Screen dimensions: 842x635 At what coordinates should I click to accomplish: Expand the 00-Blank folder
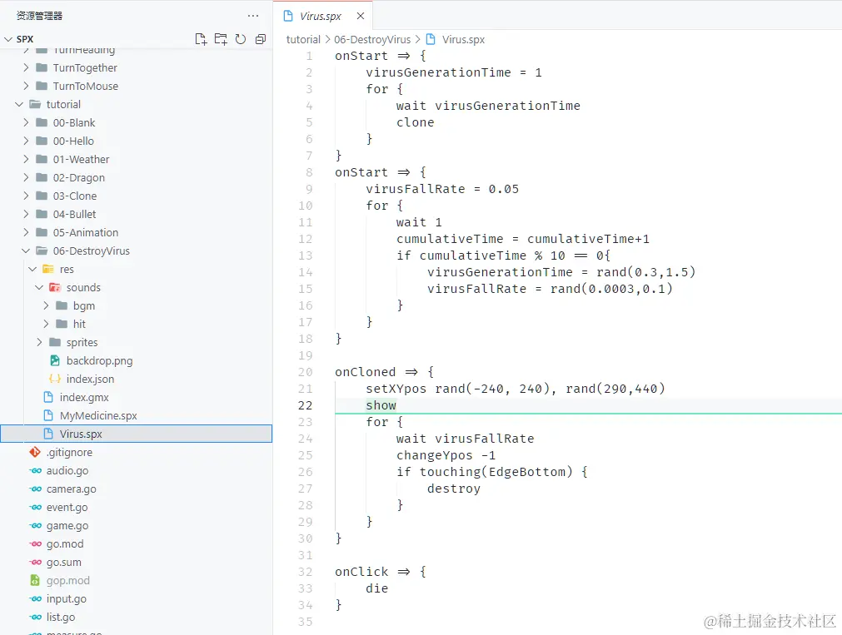click(x=26, y=122)
